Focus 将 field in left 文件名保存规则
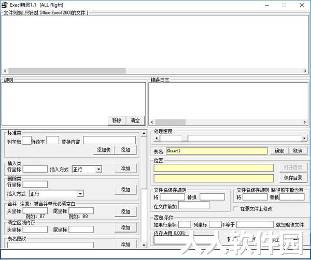 point(173,197)
